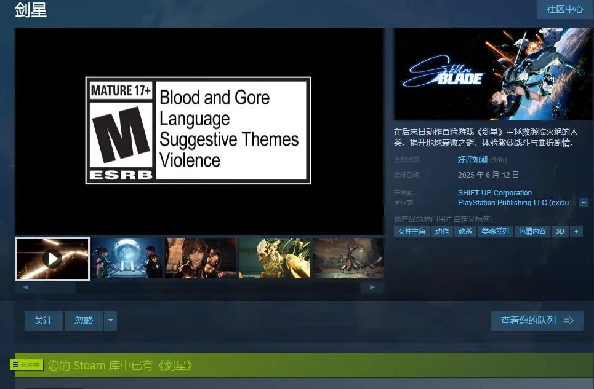Toggle 关注 to follow the game
594x389 pixels.
click(44, 320)
